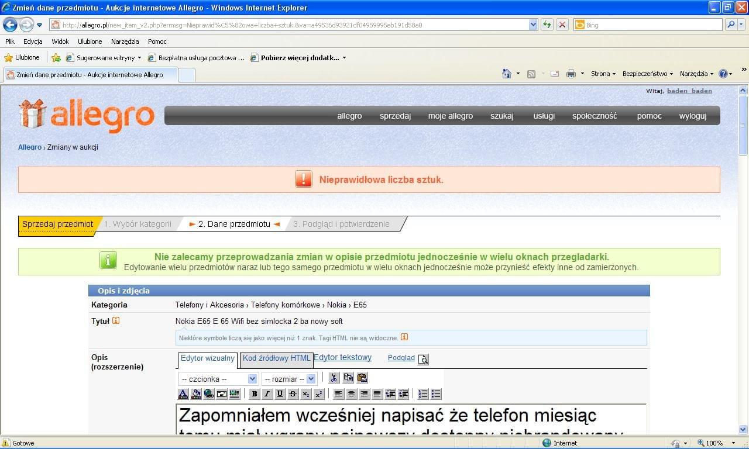This screenshot has width=749, height=449.
Task: Open the rozmiar size dropdown
Action: pos(289,379)
